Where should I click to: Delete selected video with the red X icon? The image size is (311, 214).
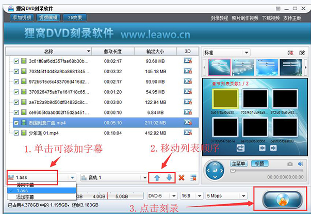pos(182,177)
